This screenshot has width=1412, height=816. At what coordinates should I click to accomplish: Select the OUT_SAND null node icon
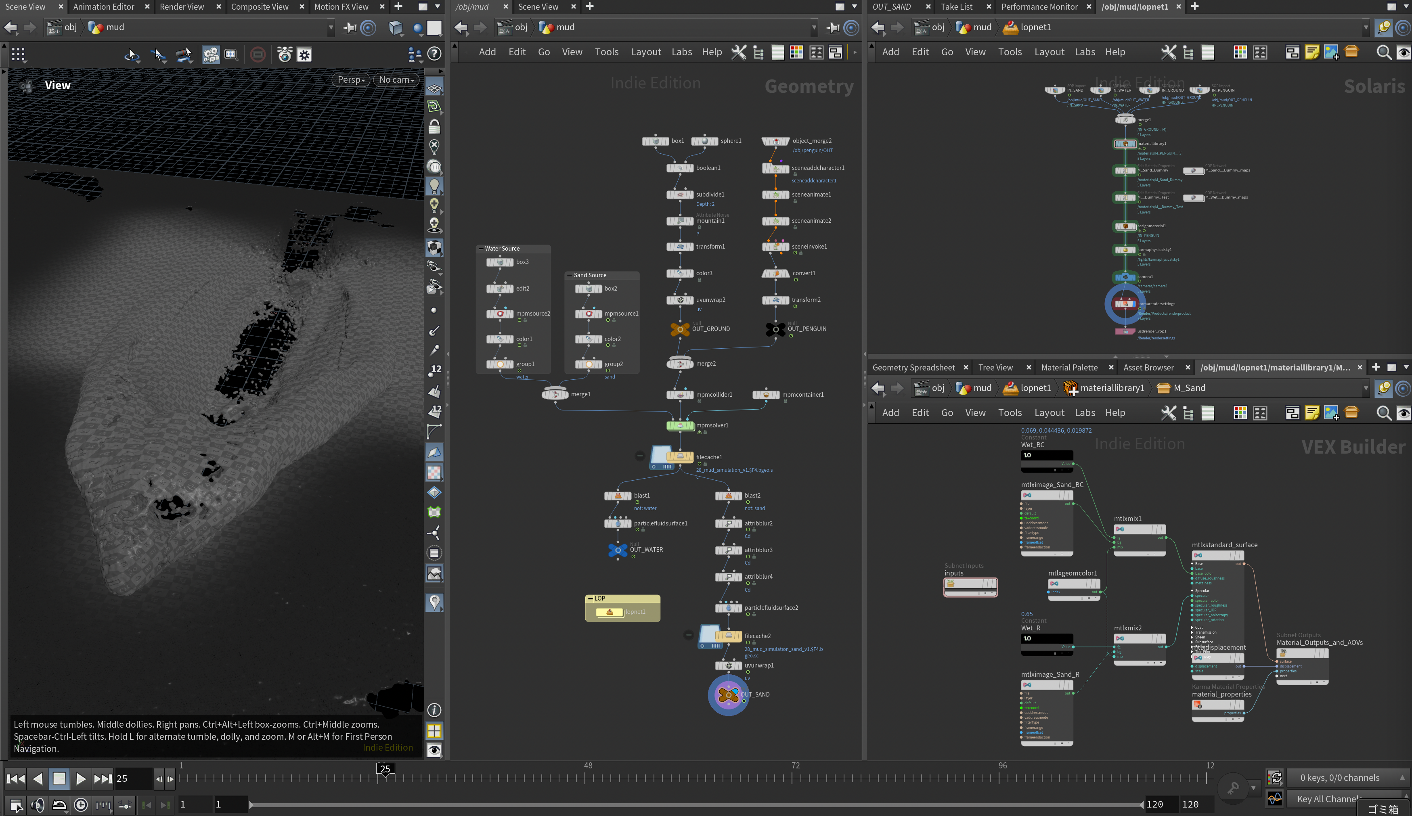(x=728, y=695)
